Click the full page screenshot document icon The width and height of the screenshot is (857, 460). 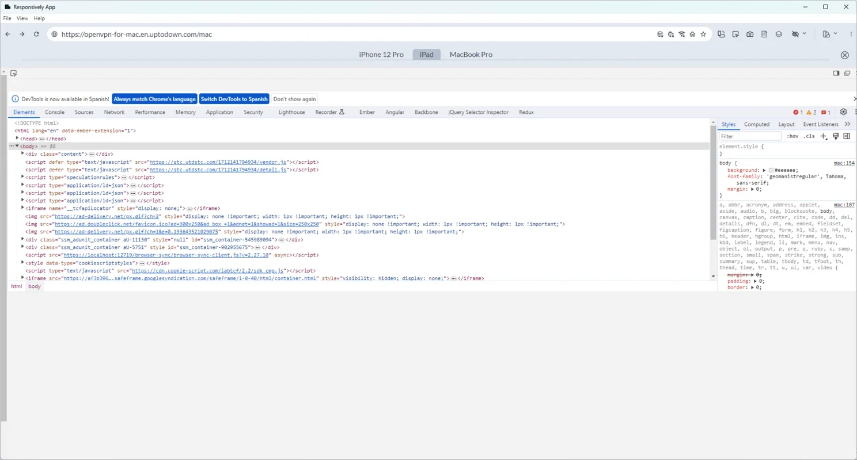click(x=764, y=34)
